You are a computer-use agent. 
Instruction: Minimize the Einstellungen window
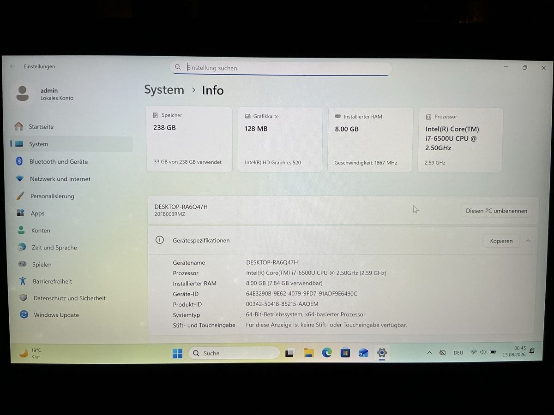coord(506,67)
